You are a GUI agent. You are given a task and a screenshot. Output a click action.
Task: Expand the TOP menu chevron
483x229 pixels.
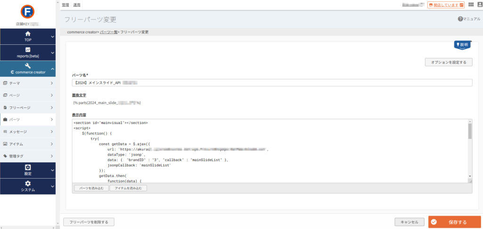click(52, 37)
